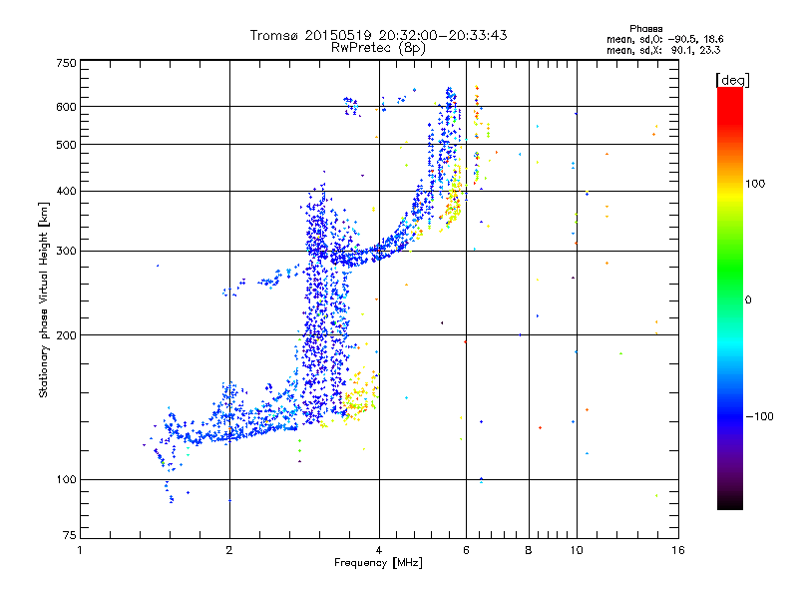Click the black bottom of the colorbar

730,502
